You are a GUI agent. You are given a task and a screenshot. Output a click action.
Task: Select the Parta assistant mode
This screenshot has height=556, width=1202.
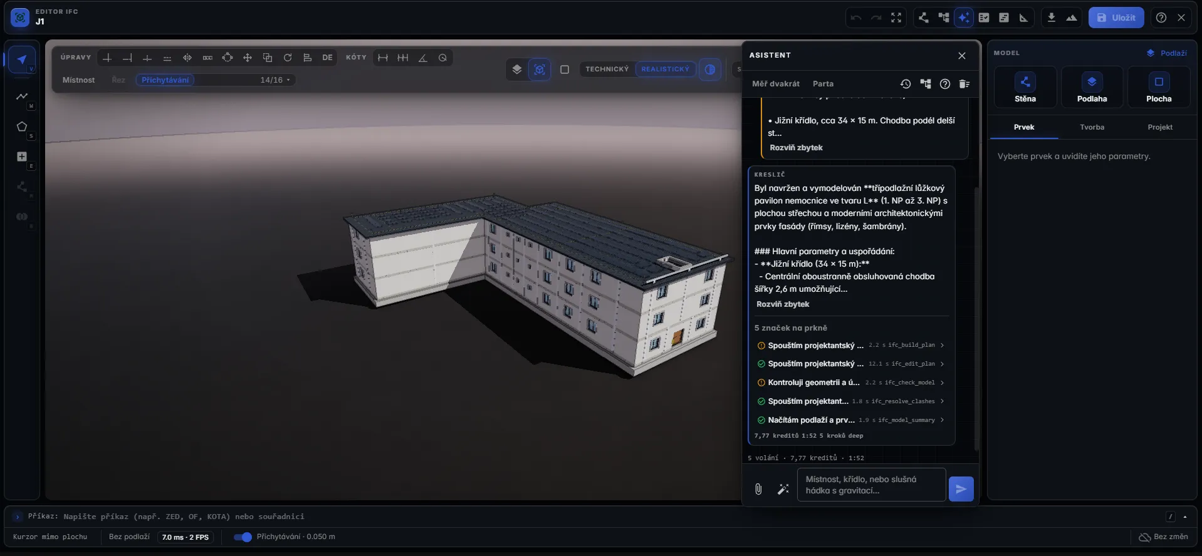tap(823, 84)
